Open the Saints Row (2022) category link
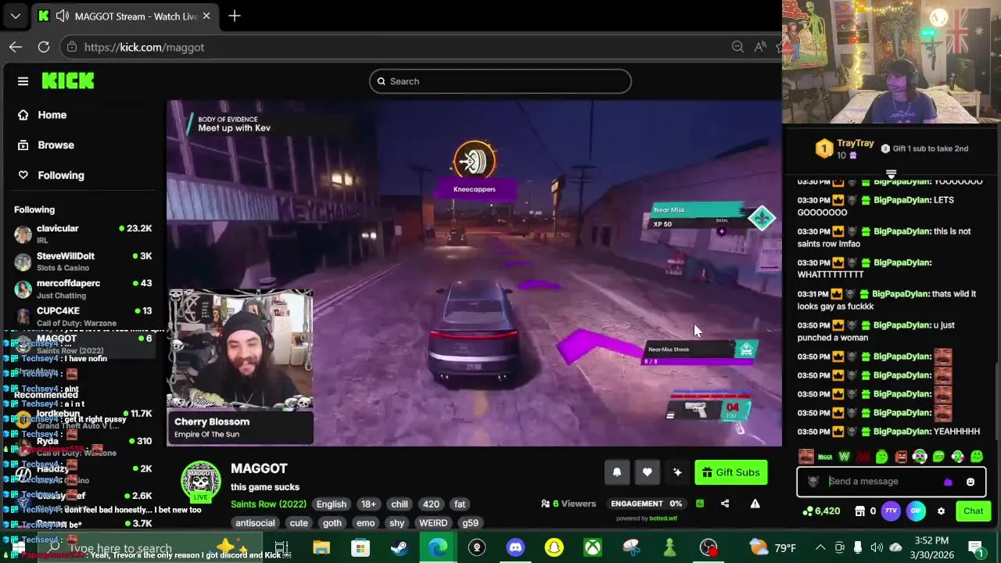Image resolution: width=1001 pixels, height=563 pixels. [x=268, y=504]
